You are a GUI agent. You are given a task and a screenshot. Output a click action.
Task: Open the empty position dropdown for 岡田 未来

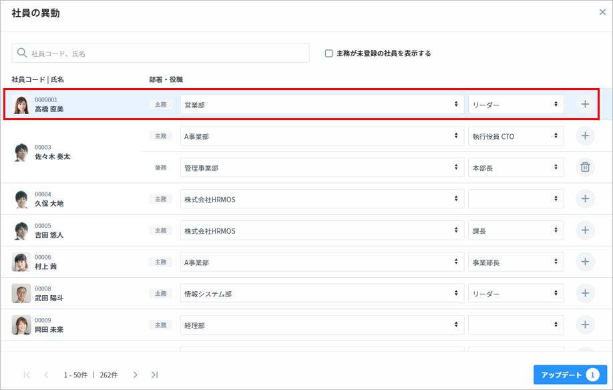pyautogui.click(x=516, y=325)
